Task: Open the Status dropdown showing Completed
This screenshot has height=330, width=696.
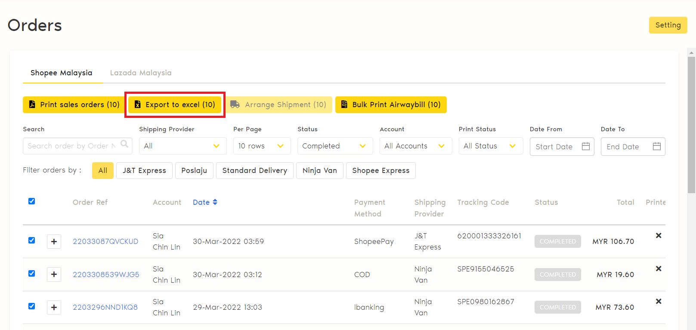Action: pyautogui.click(x=334, y=146)
